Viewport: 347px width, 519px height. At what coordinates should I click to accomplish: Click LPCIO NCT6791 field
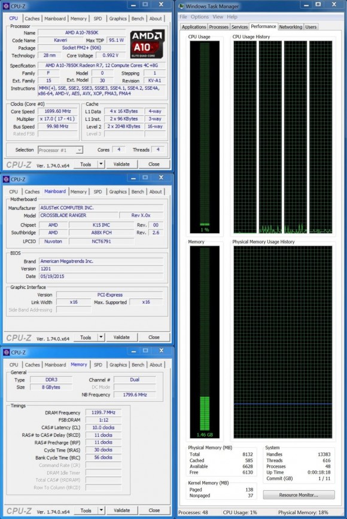click(101, 242)
